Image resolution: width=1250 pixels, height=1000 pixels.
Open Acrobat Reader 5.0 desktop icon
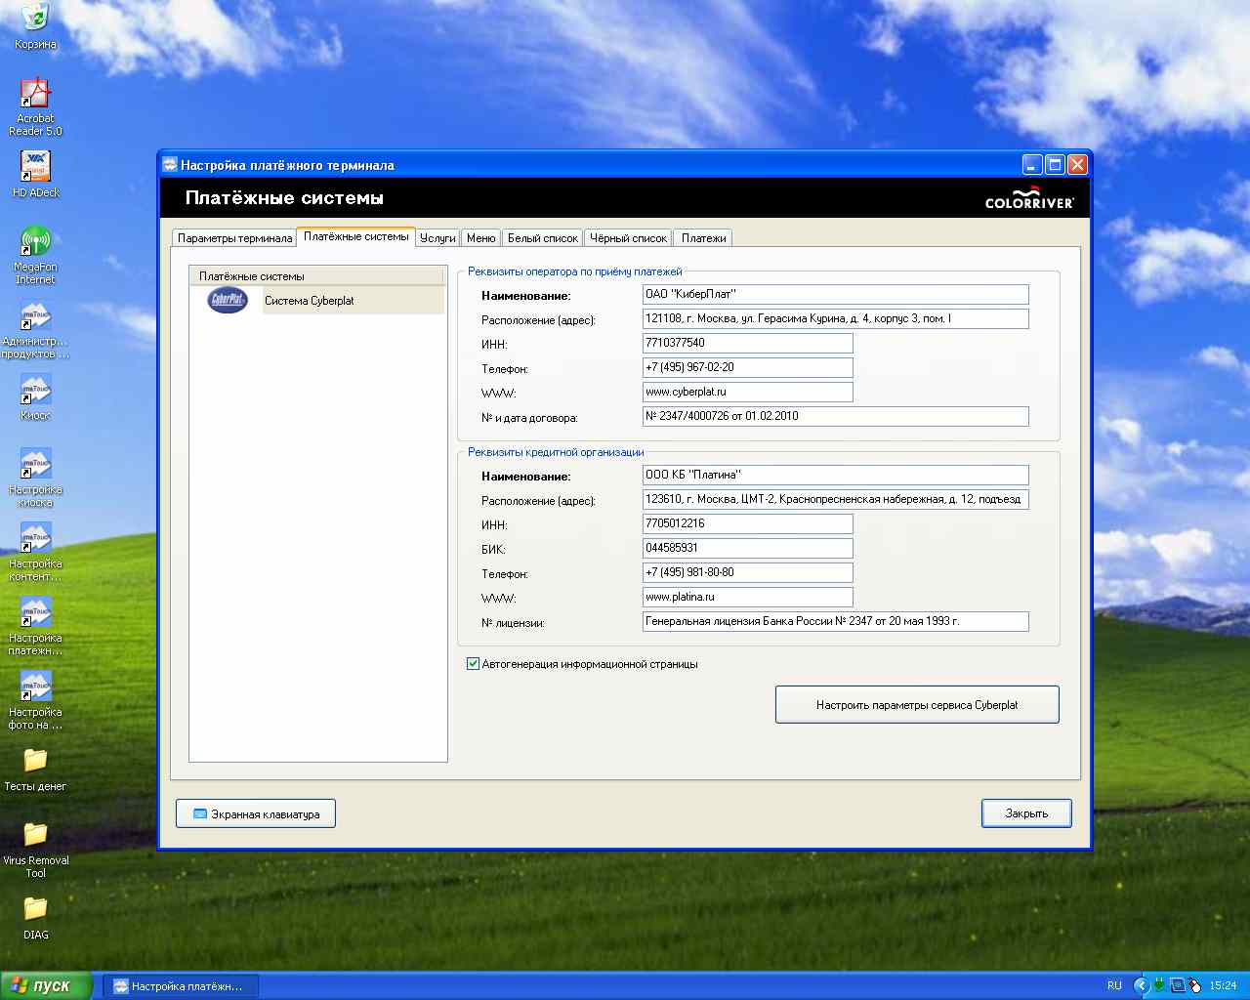(x=35, y=95)
